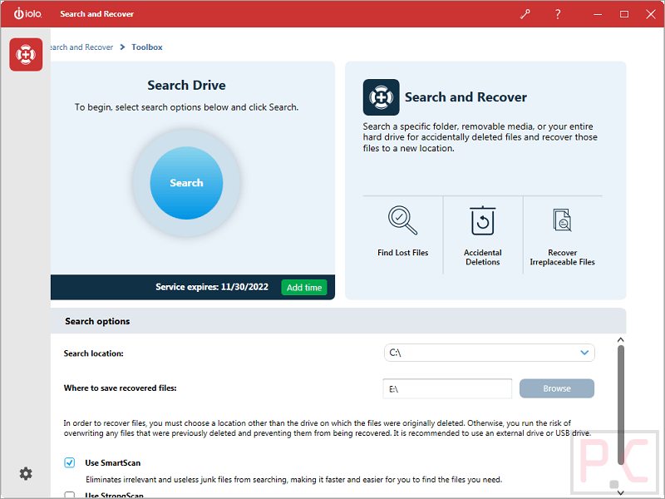
Task: Click the Use SmartScan label
Action: point(113,463)
